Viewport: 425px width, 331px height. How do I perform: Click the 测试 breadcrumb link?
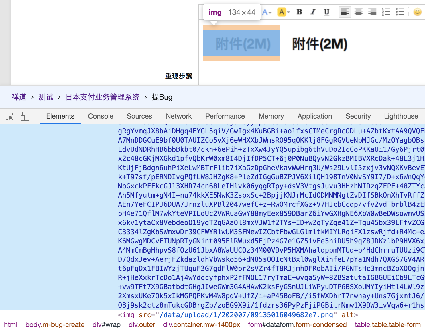pos(46,97)
